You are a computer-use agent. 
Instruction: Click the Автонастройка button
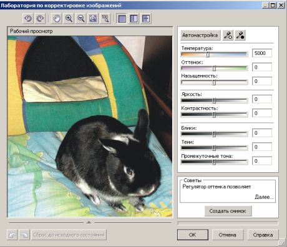200,35
